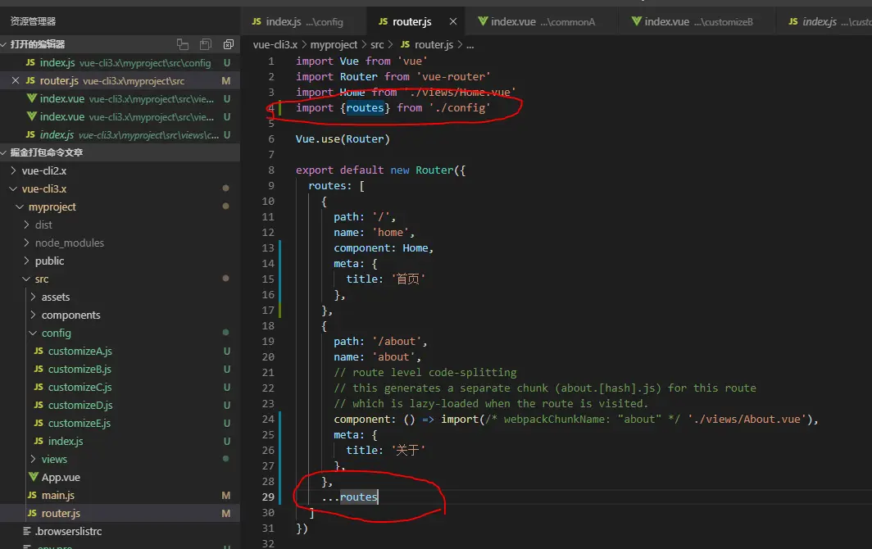Open index.js under config folder in tree
This screenshot has width=872, height=549.
(65, 441)
